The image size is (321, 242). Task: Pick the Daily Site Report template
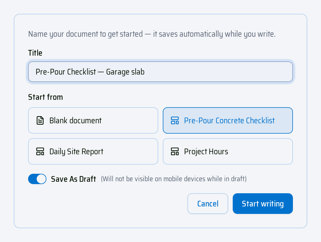[93, 151]
